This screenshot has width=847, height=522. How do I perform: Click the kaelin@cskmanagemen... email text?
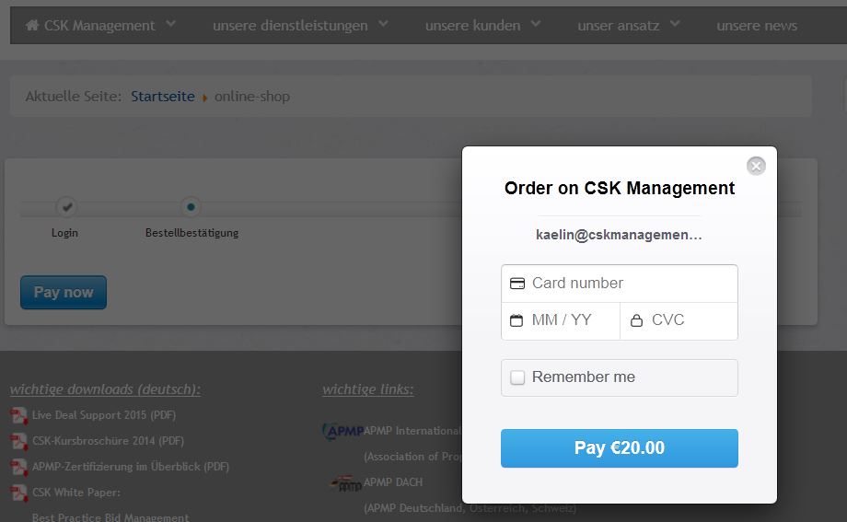(619, 235)
